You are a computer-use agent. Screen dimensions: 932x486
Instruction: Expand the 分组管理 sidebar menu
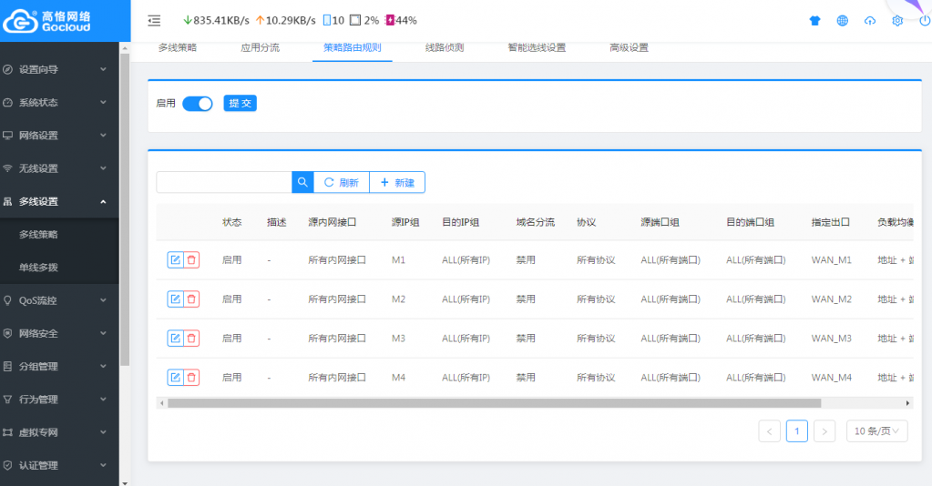[x=59, y=367]
